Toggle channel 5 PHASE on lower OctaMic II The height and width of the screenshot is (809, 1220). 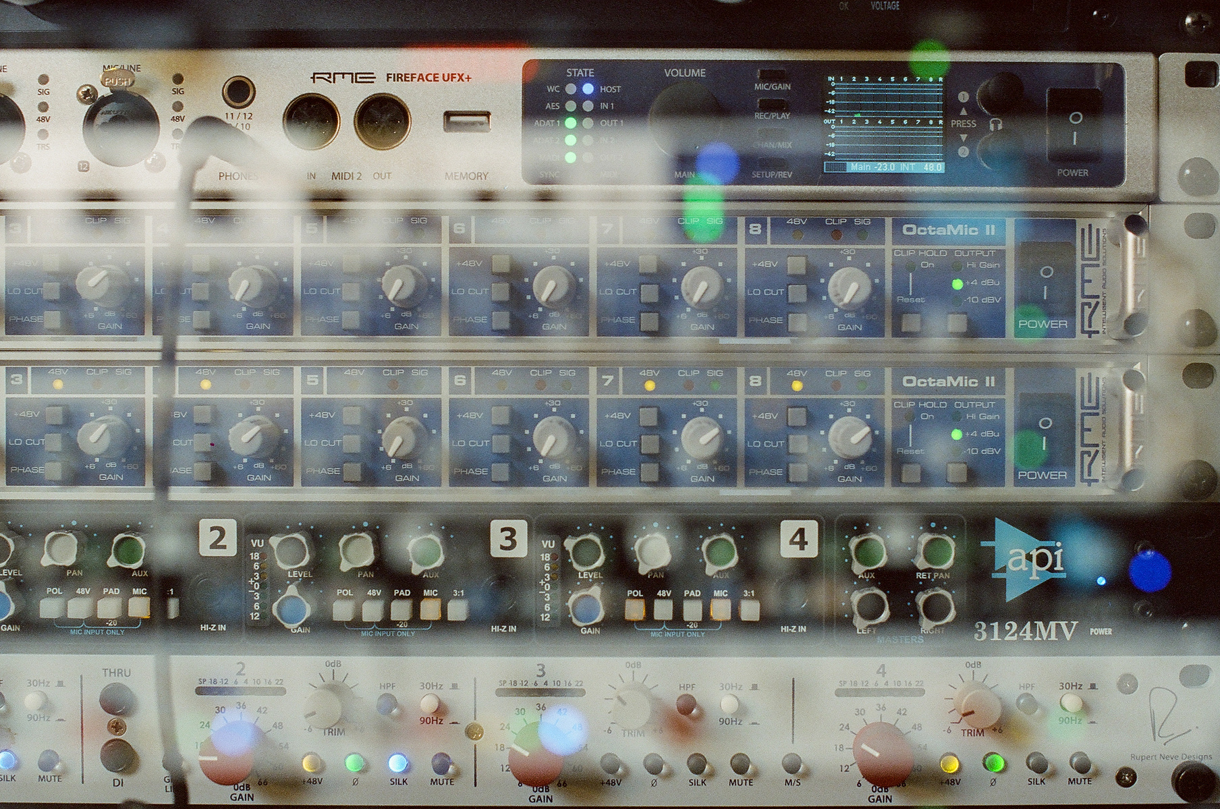(x=352, y=471)
